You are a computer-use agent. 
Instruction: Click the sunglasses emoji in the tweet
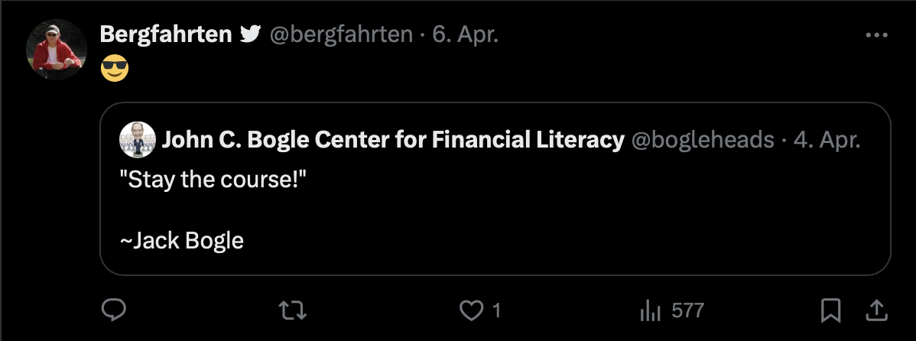click(x=115, y=70)
